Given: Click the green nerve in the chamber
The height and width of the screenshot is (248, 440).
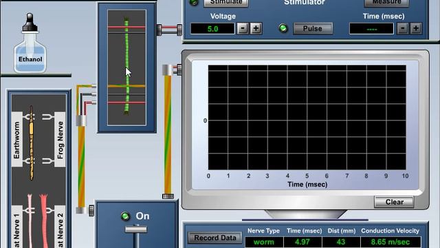Looking at the screenshot, I should 126,66.
